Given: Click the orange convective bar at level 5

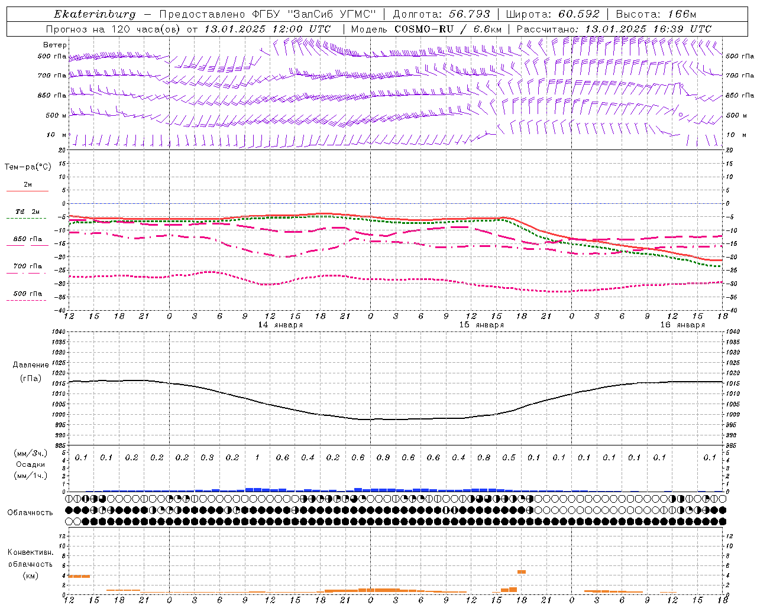Looking at the screenshot, I should click(522, 572).
